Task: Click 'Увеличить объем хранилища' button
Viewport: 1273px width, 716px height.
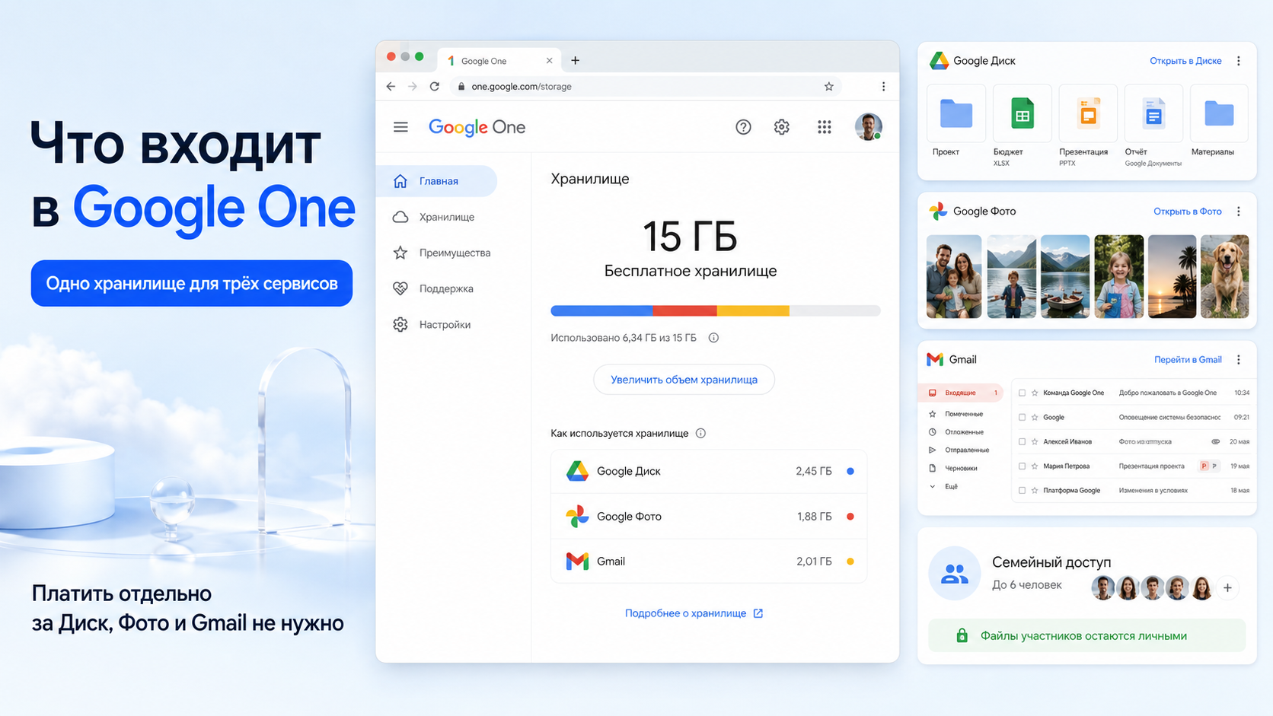Action: pos(684,380)
